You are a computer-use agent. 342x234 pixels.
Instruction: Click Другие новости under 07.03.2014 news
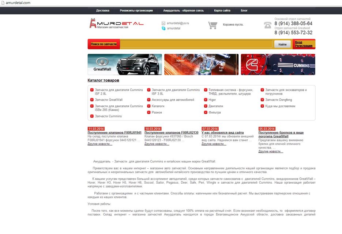coord(214,144)
